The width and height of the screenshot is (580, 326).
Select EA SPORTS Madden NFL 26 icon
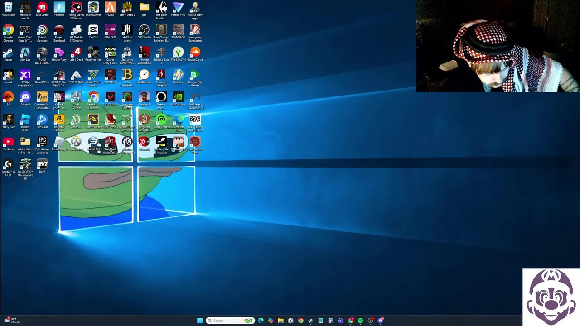(x=25, y=169)
